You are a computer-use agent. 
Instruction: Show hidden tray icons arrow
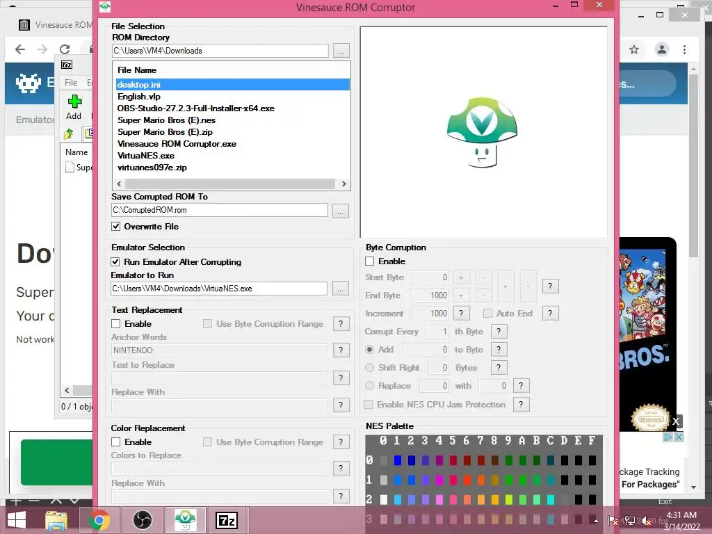click(x=596, y=521)
